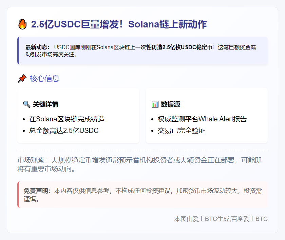Click the bullet "在Solana区块链完成铸造"

point(67,119)
